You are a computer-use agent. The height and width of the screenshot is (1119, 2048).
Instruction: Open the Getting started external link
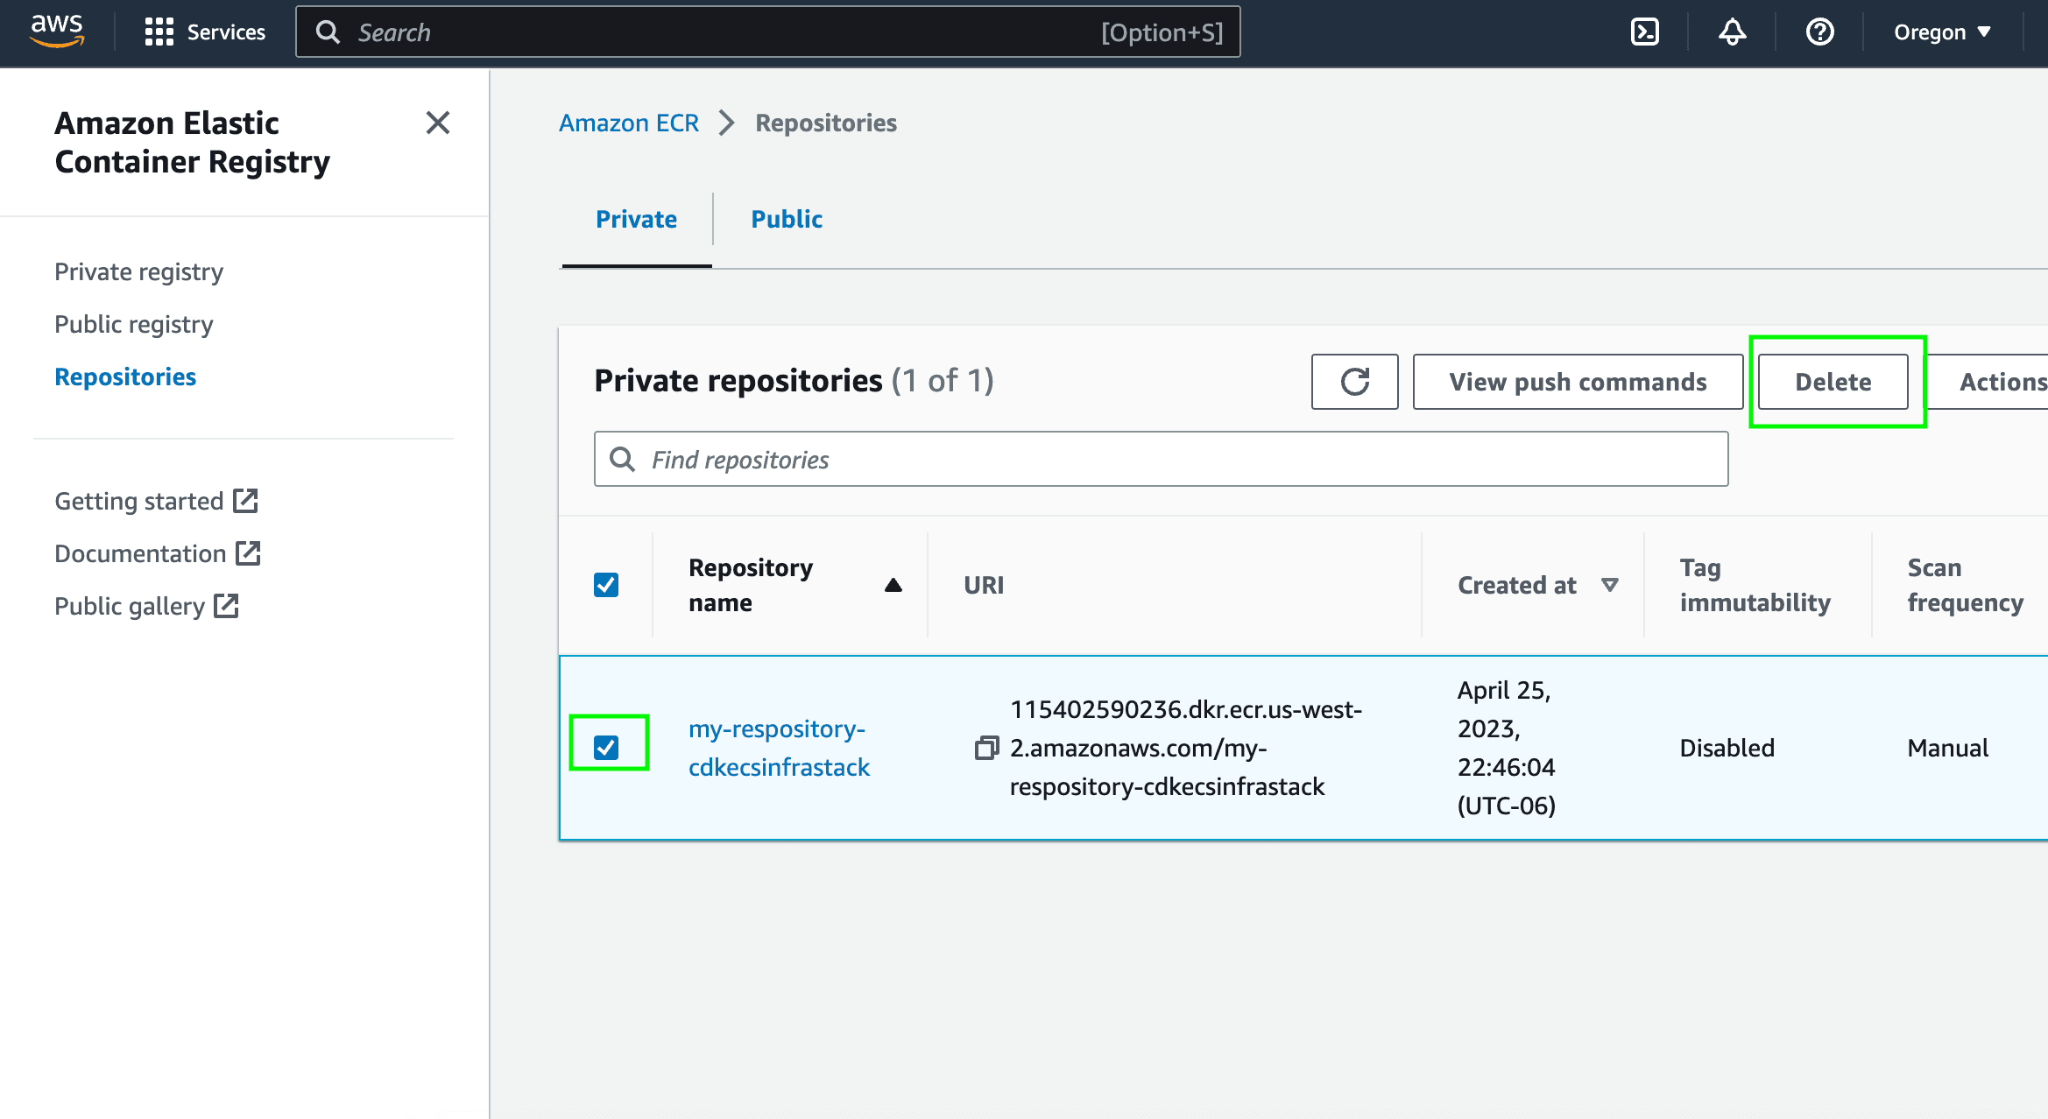(x=156, y=501)
